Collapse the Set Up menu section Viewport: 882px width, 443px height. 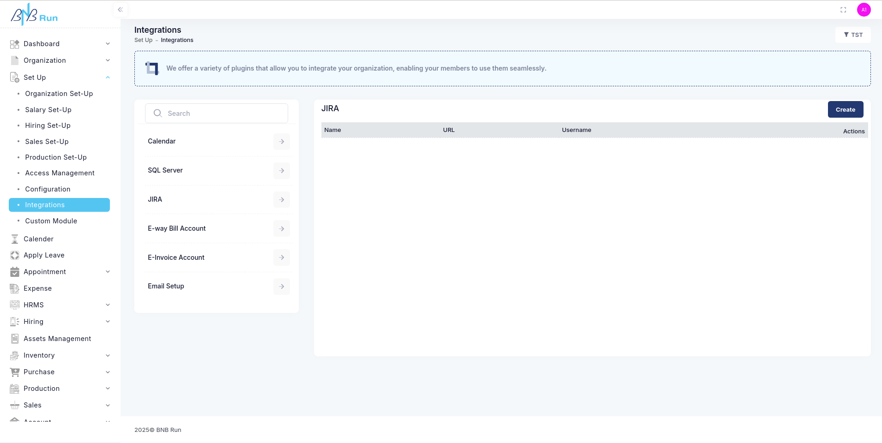click(108, 78)
